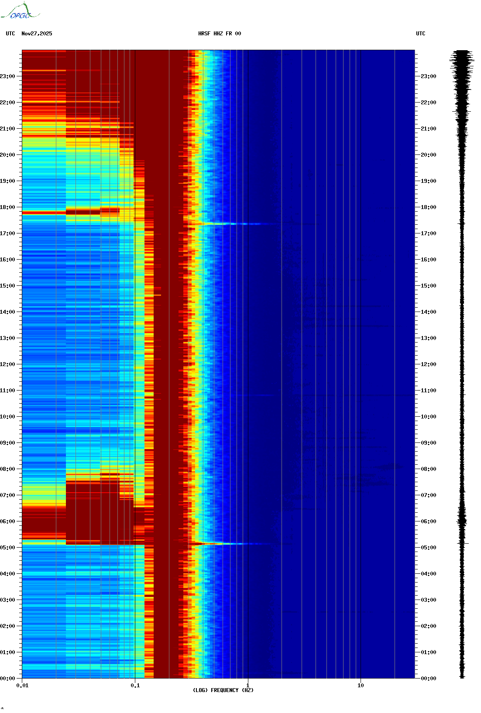Click the right-axis 13:00 time label
481x713 pixels.
(x=428, y=338)
